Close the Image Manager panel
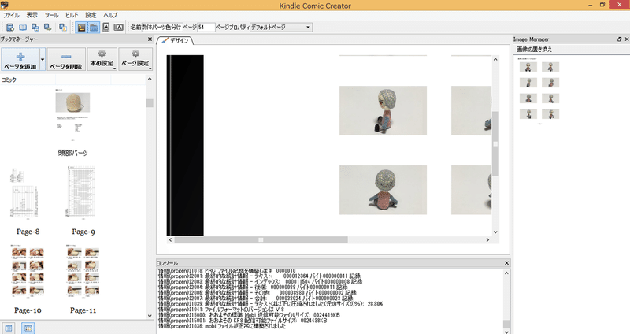Screen dimensions: 630x334 click(626, 39)
